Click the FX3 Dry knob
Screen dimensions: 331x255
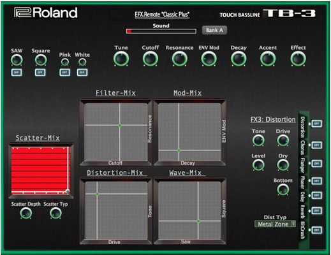point(283,165)
